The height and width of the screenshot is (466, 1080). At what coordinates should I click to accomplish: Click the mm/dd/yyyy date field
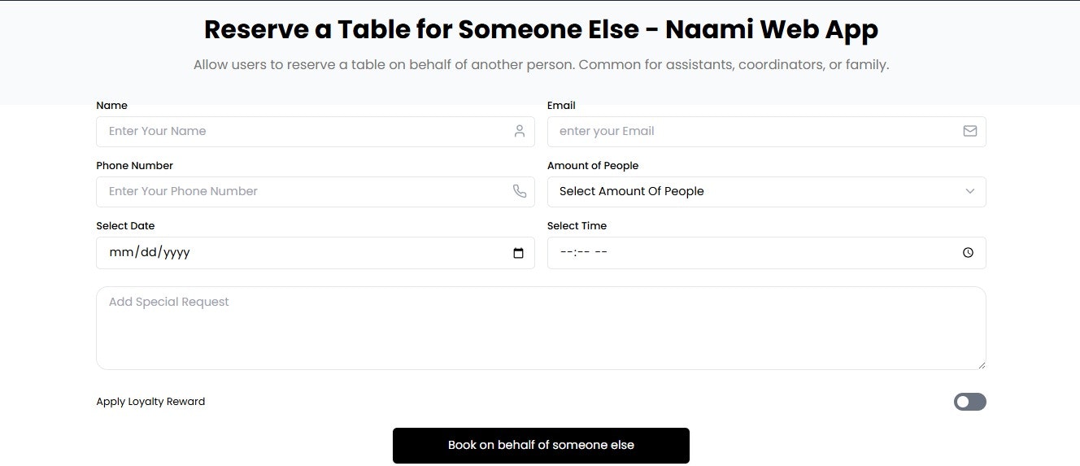[x=316, y=253]
